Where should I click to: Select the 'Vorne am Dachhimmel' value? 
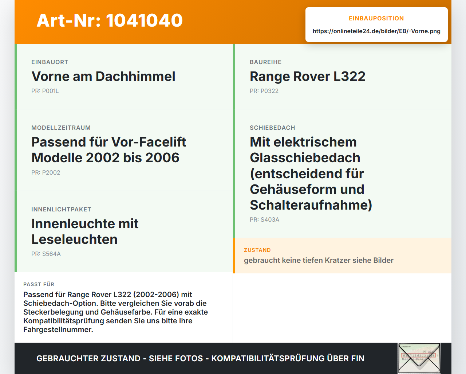pos(103,76)
